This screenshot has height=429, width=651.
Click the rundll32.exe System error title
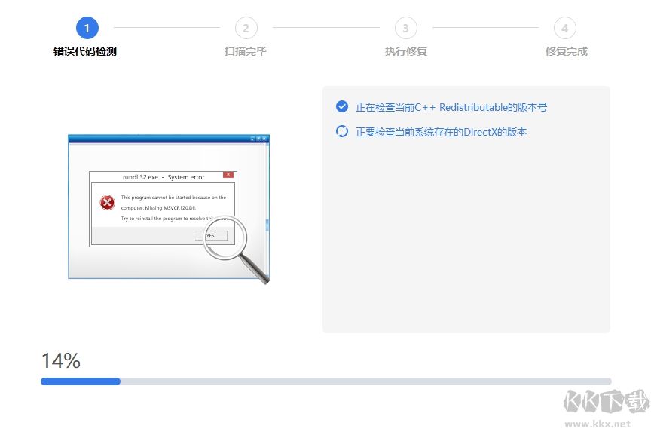(164, 177)
